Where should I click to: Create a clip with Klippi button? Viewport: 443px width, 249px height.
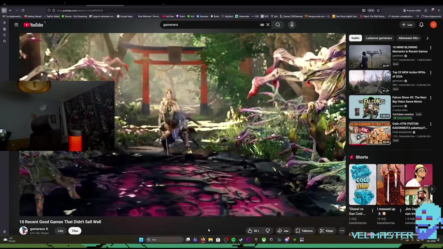(x=326, y=231)
